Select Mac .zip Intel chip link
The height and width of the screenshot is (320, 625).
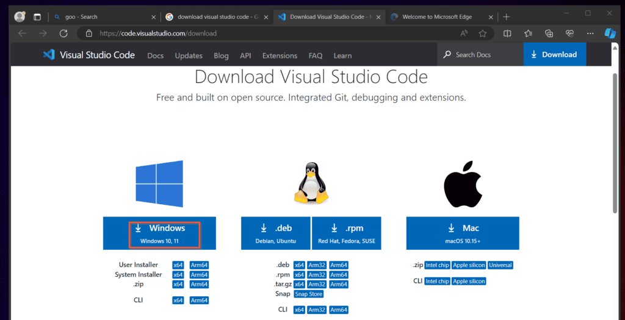point(437,265)
